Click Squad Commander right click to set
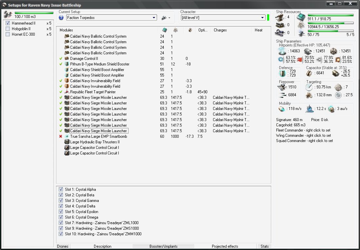The height and width of the screenshot is (250, 360). [x=305, y=141]
